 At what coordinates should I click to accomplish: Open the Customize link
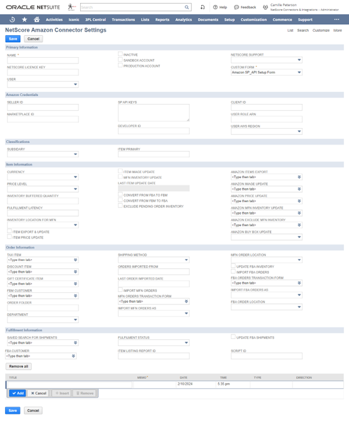pyautogui.click(x=321, y=31)
